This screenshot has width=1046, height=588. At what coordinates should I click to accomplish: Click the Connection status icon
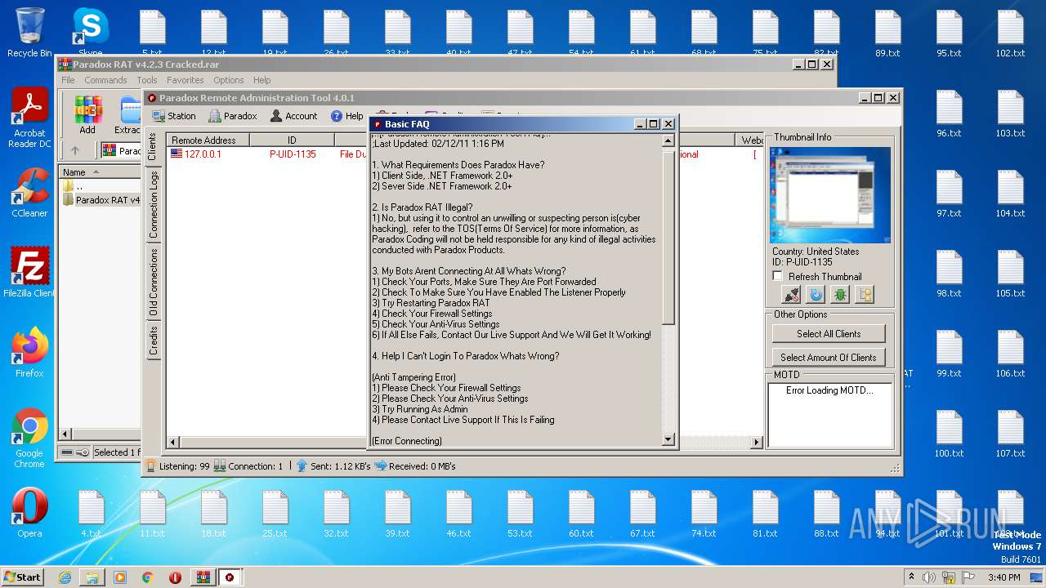pyautogui.click(x=221, y=466)
